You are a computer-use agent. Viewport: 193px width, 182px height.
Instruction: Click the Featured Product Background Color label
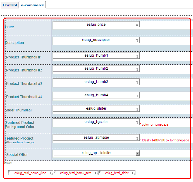(20, 125)
